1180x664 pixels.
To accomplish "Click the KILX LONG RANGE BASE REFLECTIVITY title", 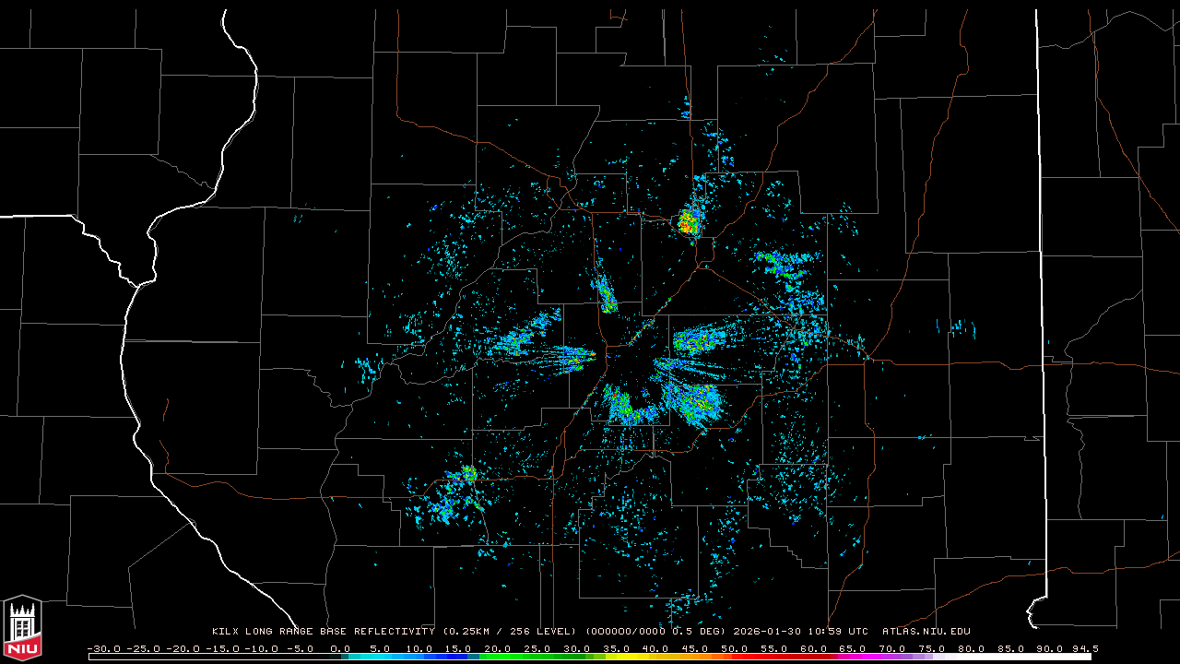I will [x=323, y=632].
